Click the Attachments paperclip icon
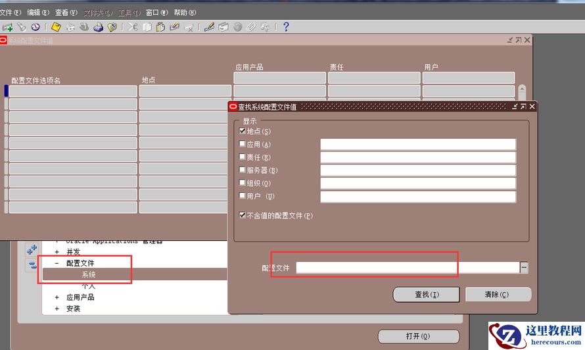The image size is (585, 350). (251, 27)
